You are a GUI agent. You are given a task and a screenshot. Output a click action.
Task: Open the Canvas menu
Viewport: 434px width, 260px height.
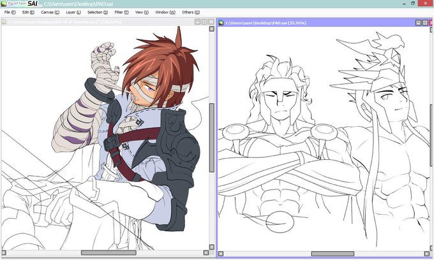coord(50,12)
